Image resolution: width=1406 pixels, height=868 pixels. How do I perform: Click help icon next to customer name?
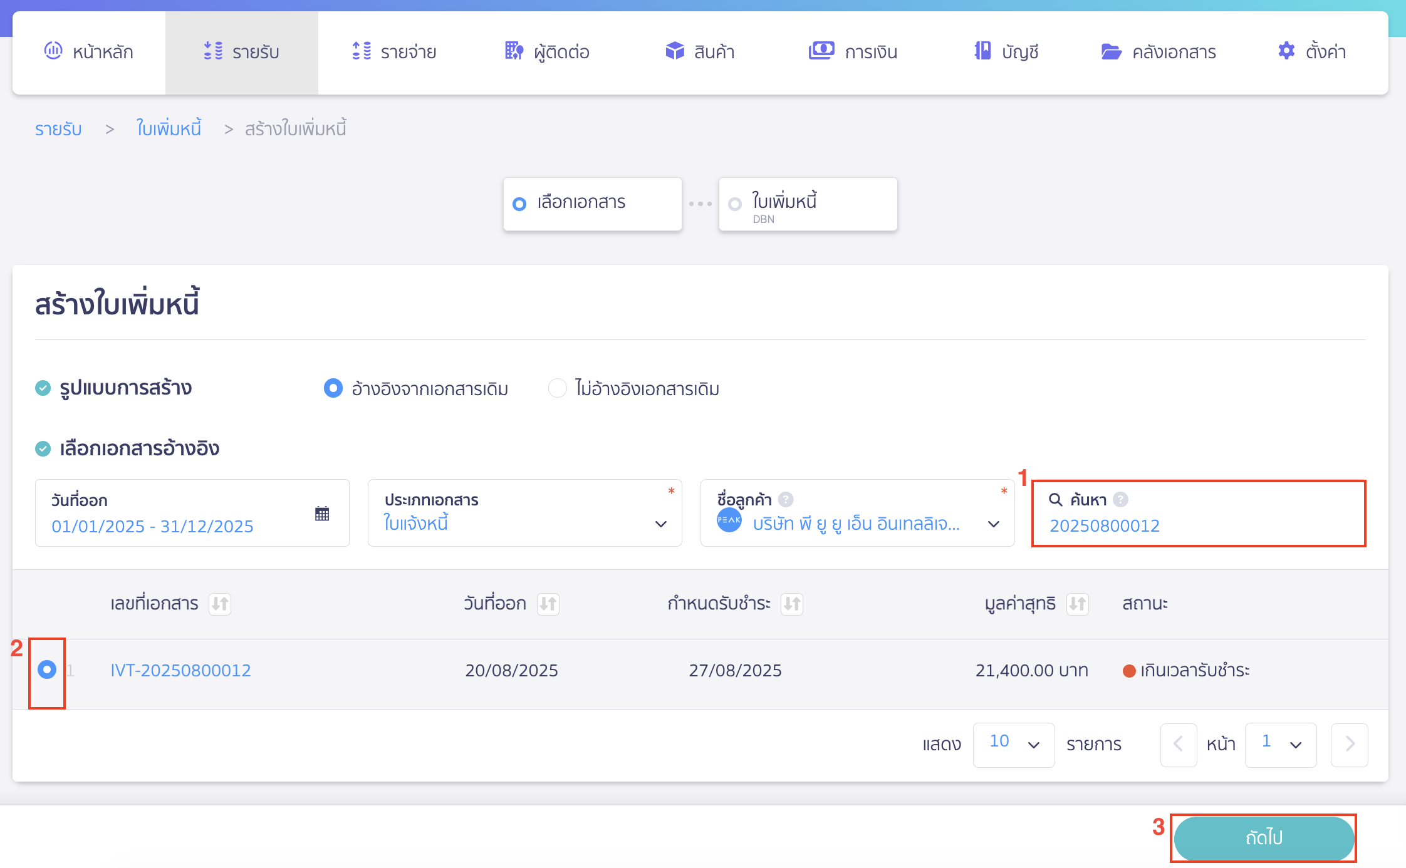(x=786, y=499)
